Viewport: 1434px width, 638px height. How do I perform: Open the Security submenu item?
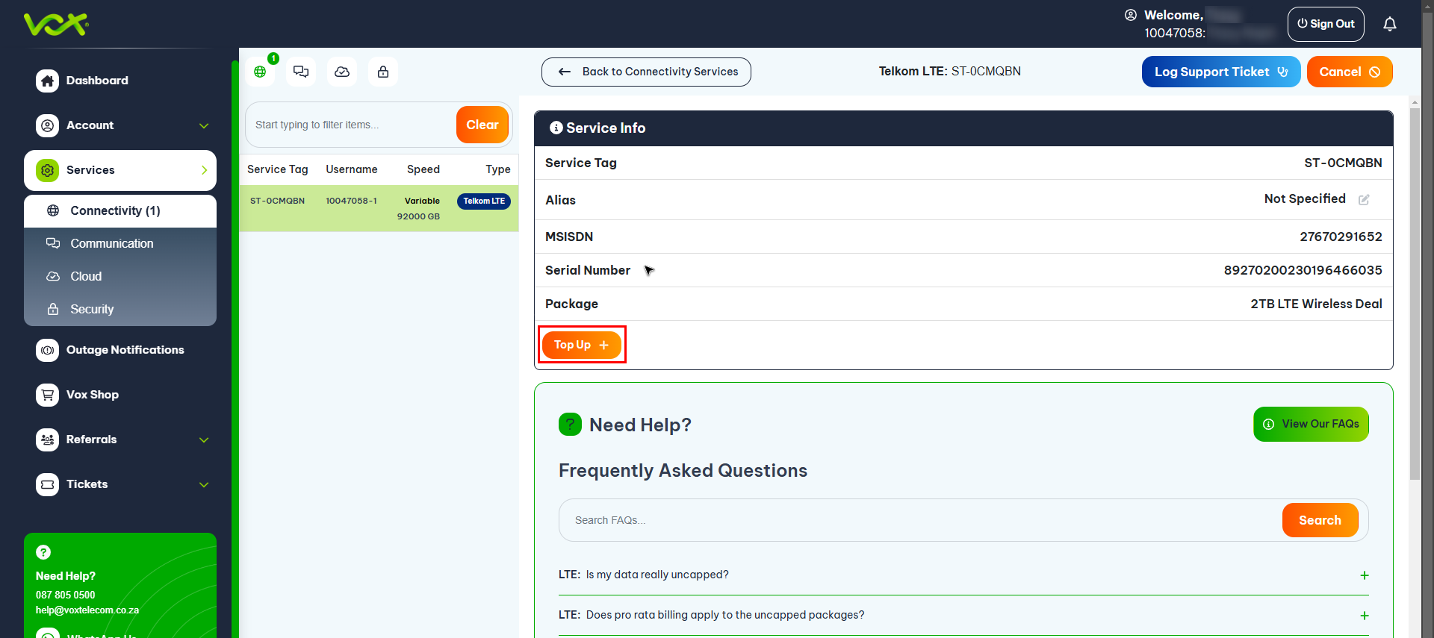click(x=92, y=310)
